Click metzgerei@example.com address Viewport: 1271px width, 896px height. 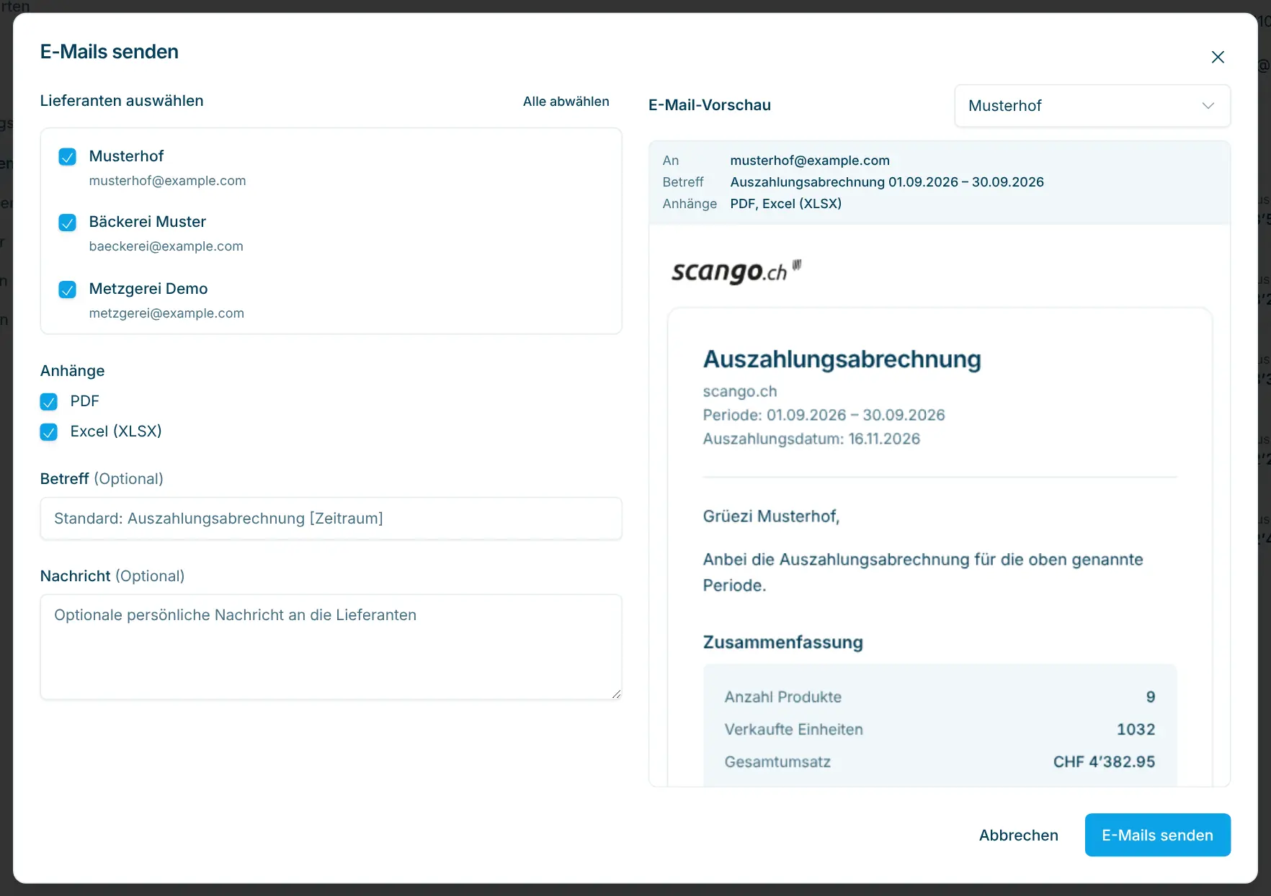(166, 313)
